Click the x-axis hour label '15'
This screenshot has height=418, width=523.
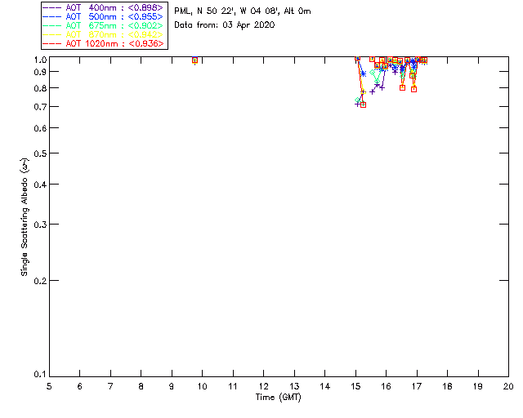coord(355,386)
